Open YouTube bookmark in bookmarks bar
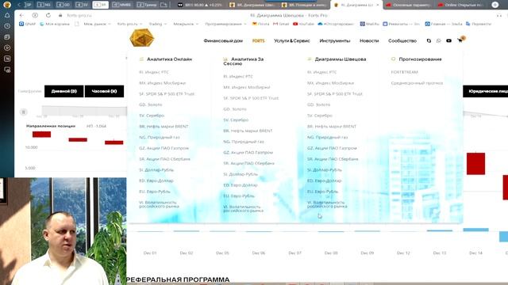 click(303, 24)
